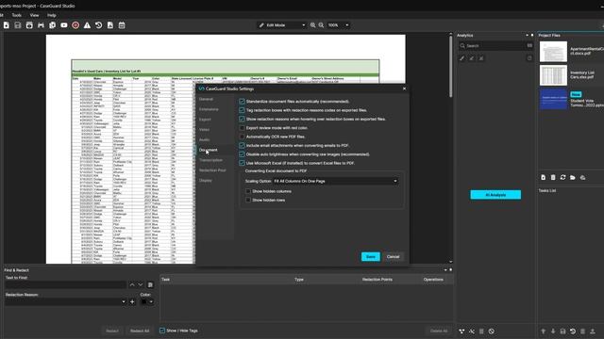Open the Edit Mode dropdown
This screenshot has width=604, height=339.
click(281, 25)
